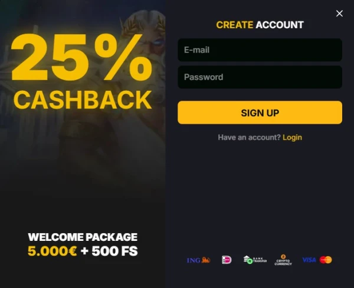354x288 pixels.
Task: Click the Visa logo
Action: click(309, 260)
